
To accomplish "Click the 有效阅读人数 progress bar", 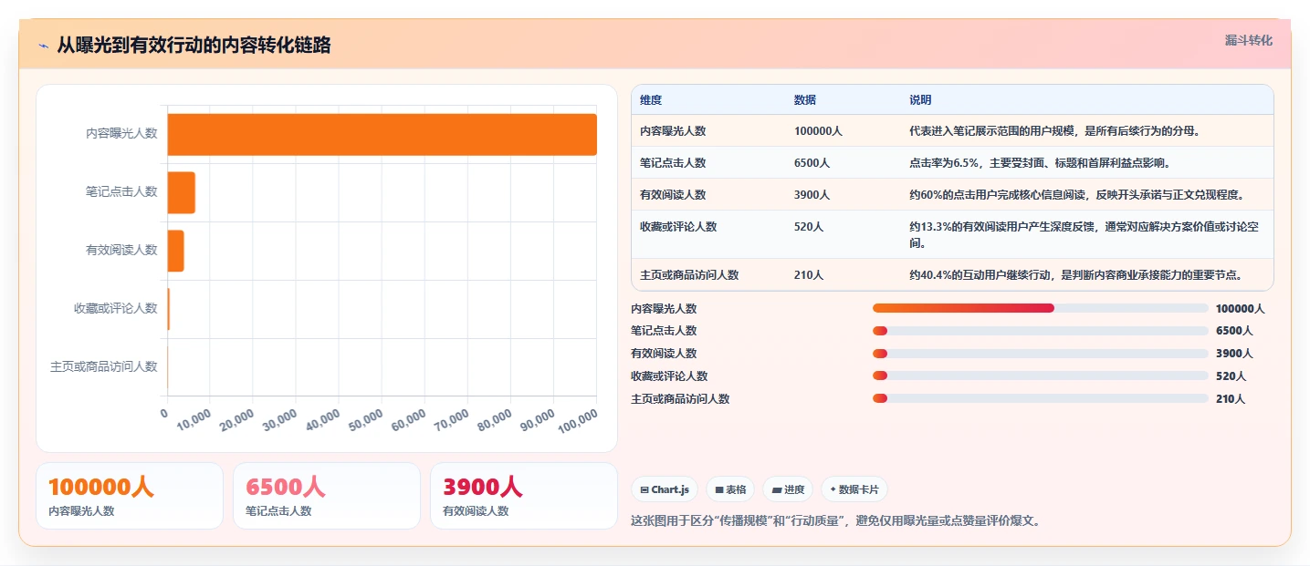I will [x=1040, y=354].
